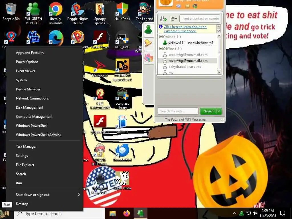Screen dimensions: 292x219
Task: Click the email envelope icon in Messenger header
Action: point(178,6)
